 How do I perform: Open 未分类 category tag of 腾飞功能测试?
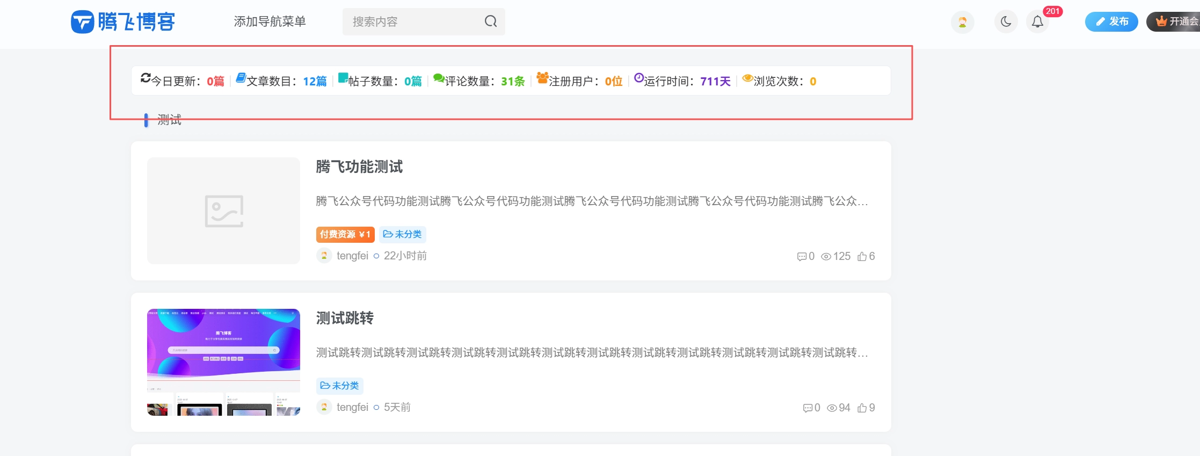click(403, 234)
